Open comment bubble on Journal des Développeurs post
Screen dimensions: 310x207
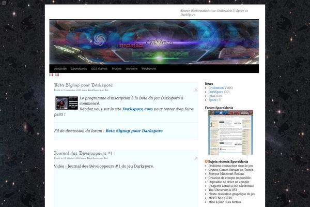(x=195, y=158)
